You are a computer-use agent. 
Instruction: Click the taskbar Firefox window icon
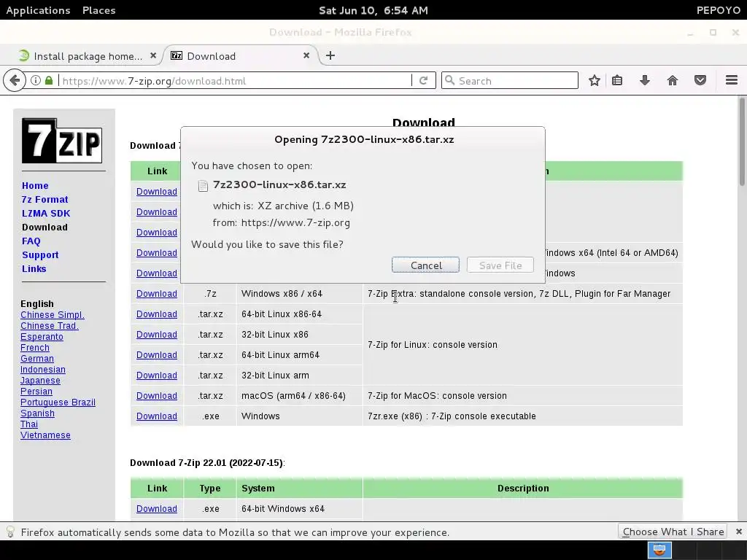click(x=659, y=550)
